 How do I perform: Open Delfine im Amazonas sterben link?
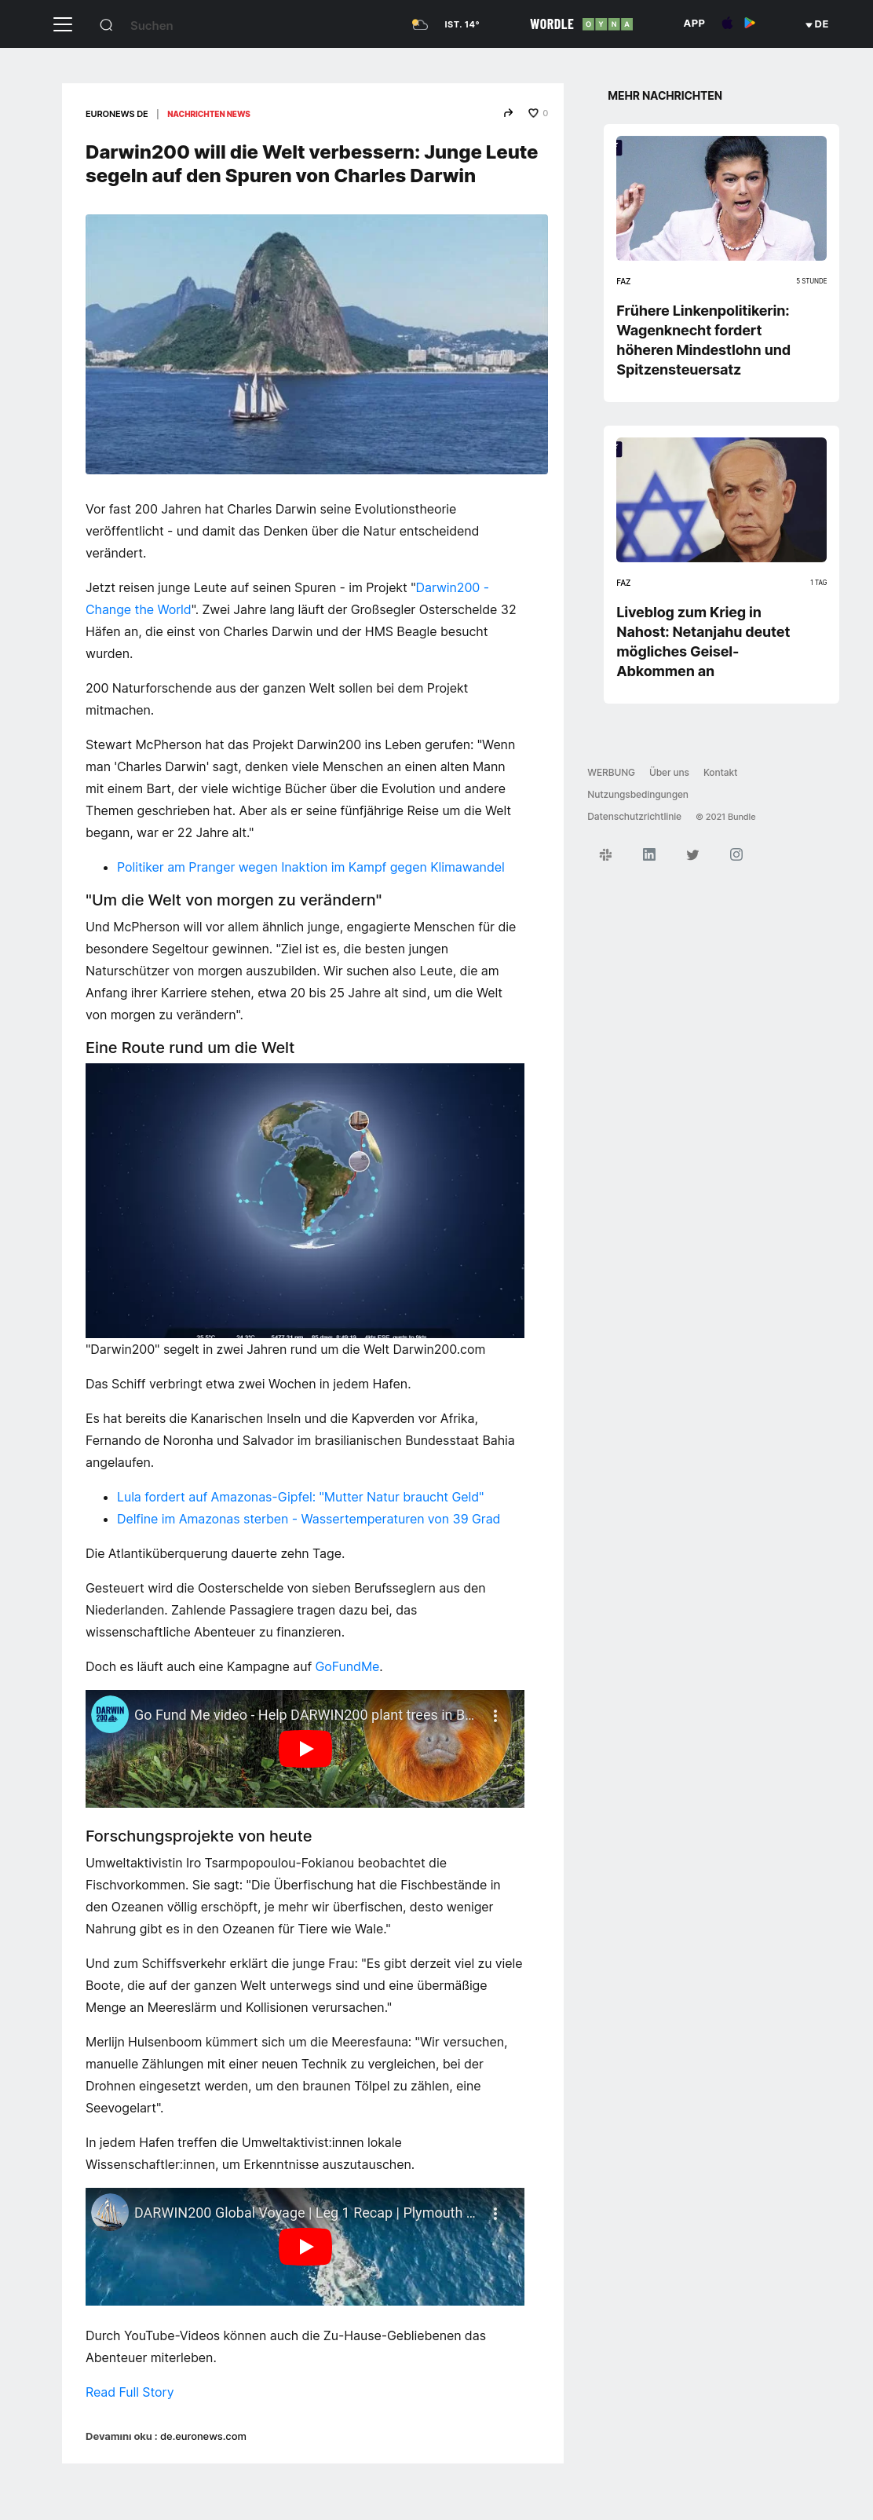pos(308,1520)
